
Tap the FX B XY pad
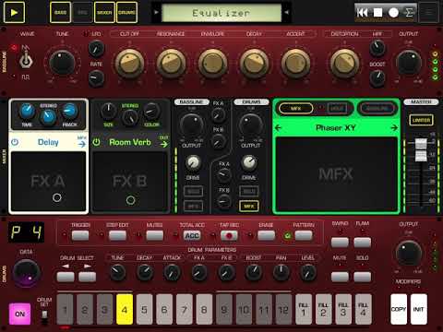point(130,182)
